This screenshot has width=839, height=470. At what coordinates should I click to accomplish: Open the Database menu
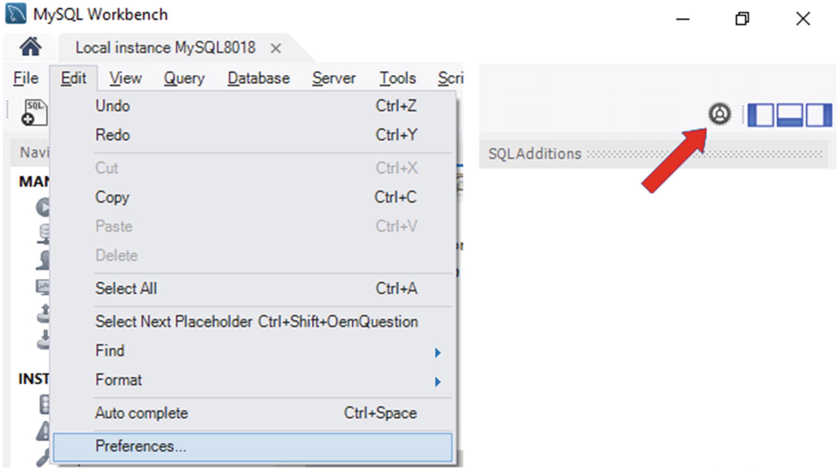(258, 78)
